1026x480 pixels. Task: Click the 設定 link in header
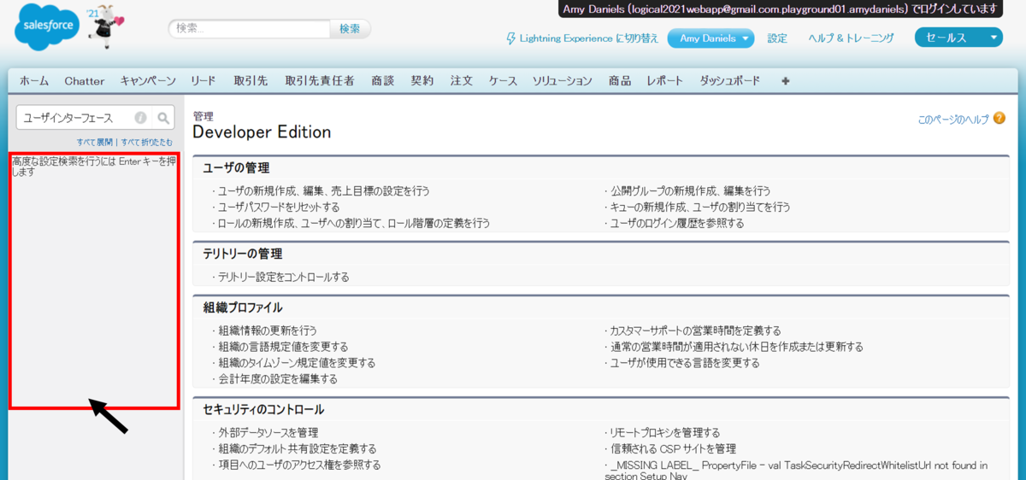tap(777, 38)
